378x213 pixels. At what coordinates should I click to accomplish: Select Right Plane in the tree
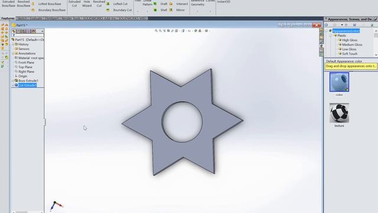tap(24, 72)
